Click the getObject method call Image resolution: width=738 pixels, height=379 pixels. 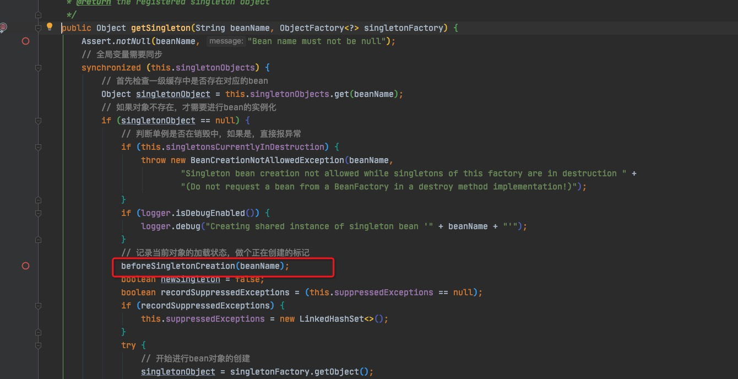click(337, 372)
